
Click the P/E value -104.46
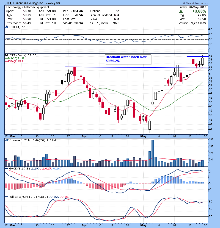click(x=77, y=11)
